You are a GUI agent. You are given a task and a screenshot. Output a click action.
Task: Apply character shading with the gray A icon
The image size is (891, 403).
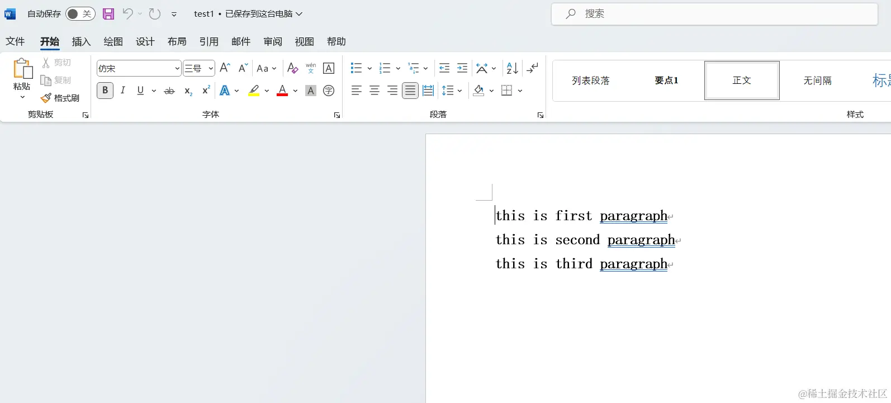[311, 91]
